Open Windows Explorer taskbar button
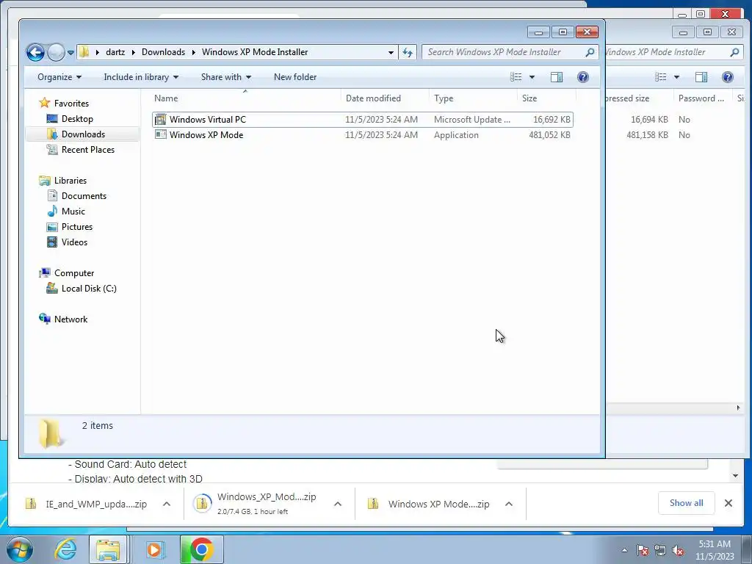752x564 pixels. coord(109,549)
